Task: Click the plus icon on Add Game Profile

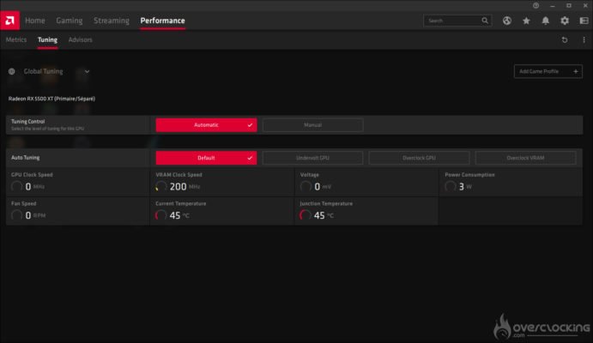Action: (x=576, y=71)
